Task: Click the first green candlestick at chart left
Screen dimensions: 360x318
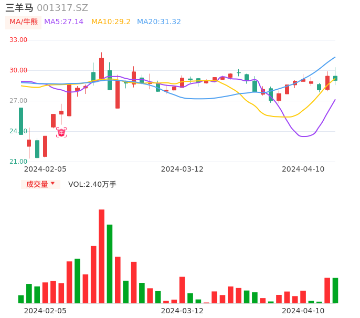Action: [x=21, y=121]
